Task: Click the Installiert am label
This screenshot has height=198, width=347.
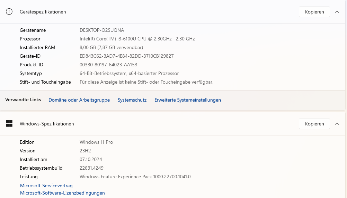Action: (33, 159)
